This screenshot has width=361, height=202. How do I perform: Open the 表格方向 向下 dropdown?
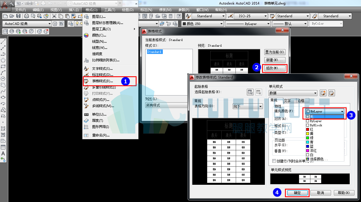(x=248, y=106)
